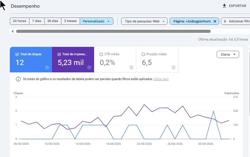Click the Impressões axis title
Viewport: 250px width, 157px height.
click(232, 93)
